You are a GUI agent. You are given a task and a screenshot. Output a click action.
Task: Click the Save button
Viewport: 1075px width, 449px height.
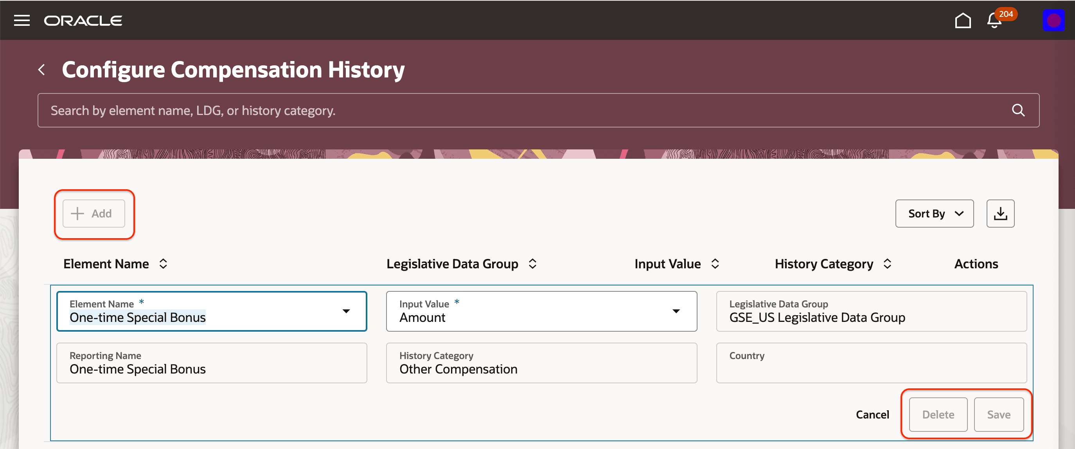[999, 414]
